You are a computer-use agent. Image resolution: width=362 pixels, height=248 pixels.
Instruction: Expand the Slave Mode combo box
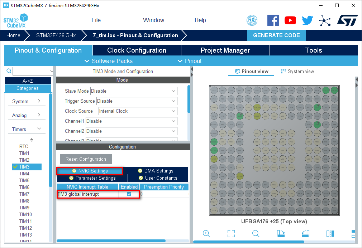[x=134, y=91]
